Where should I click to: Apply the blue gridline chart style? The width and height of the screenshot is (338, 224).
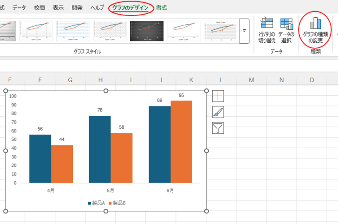click(x=73, y=31)
